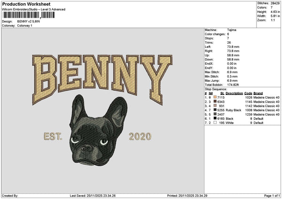Click the Stitches value 28429

(x=275, y=3)
